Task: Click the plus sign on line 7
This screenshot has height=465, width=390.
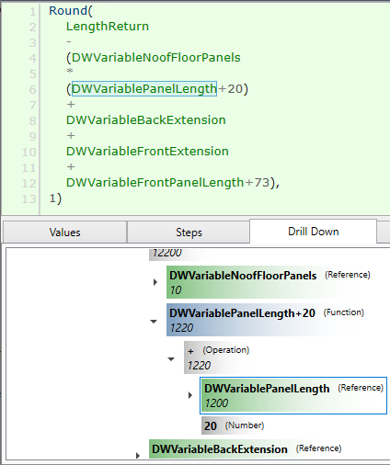Action: [x=71, y=105]
